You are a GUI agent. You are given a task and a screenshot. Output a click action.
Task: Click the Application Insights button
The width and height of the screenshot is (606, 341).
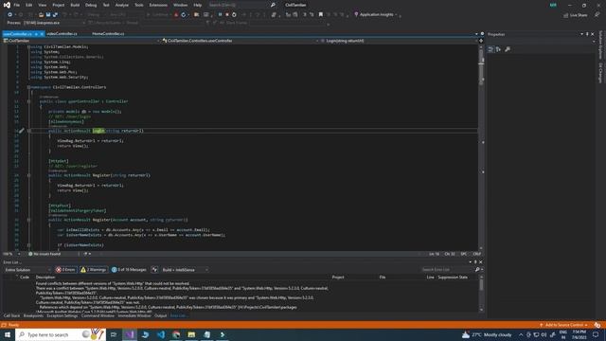click(376, 15)
